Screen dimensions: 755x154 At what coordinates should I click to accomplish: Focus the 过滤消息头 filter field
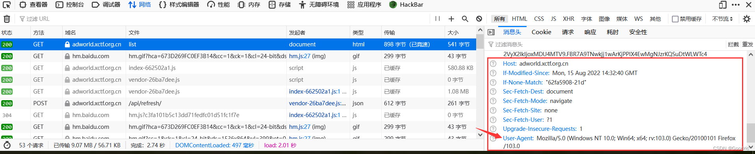click(x=605, y=44)
